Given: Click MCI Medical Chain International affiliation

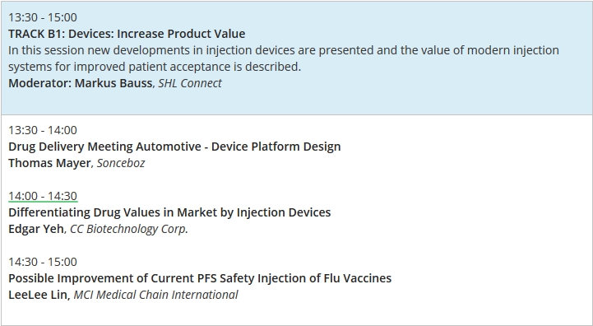Looking at the screenshot, I should pyautogui.click(x=155, y=295).
